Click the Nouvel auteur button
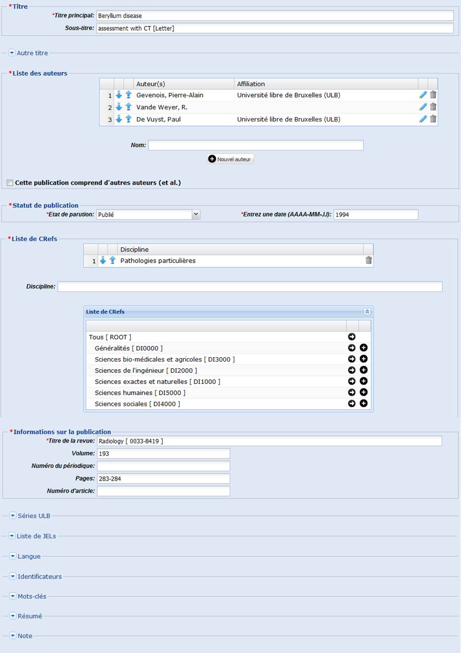 click(x=230, y=159)
